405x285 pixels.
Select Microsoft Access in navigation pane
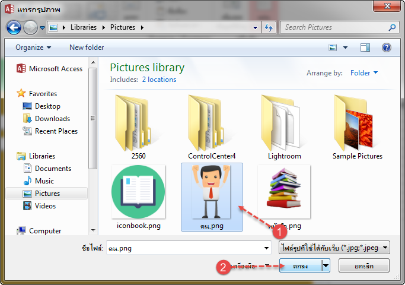click(x=55, y=69)
